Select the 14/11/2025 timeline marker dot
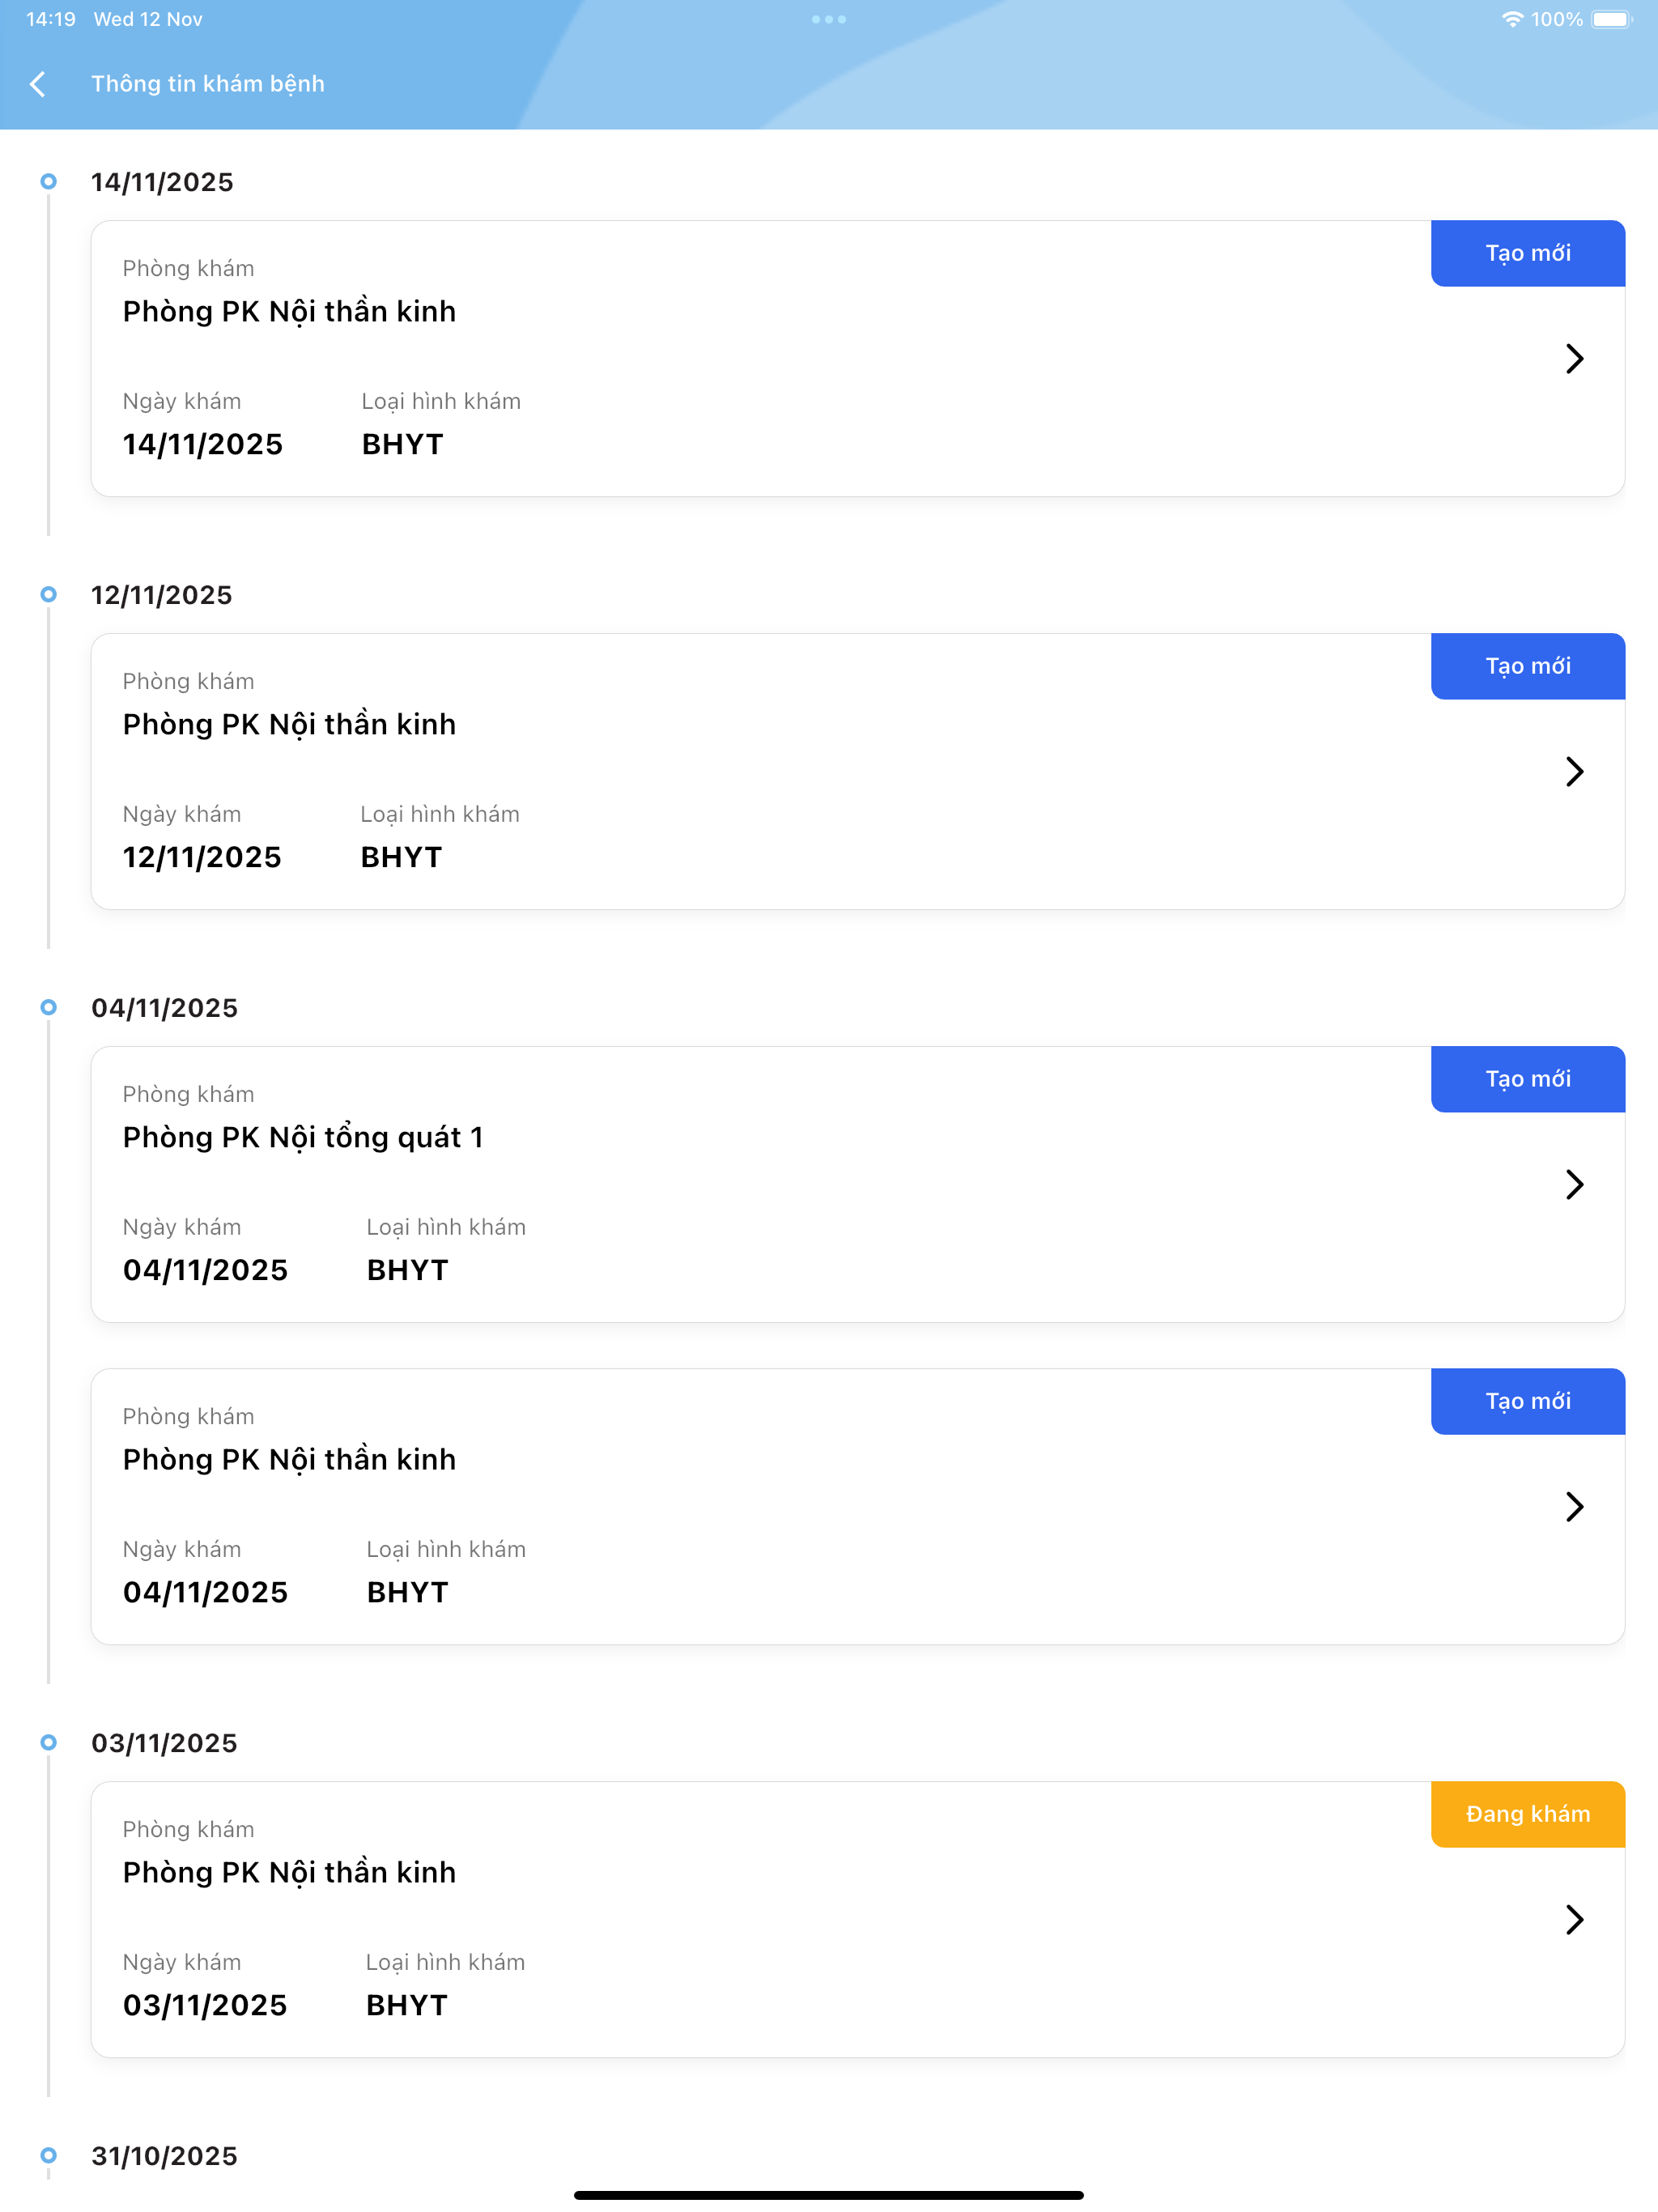The width and height of the screenshot is (1658, 2212). pos(48,182)
